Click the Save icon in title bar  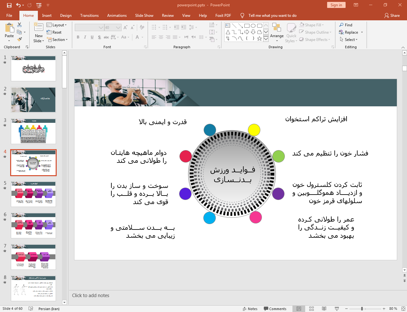click(x=9, y=5)
